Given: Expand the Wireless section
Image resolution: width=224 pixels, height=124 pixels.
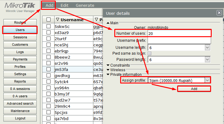Looking at the screenshot, I should click(x=108, y=70).
